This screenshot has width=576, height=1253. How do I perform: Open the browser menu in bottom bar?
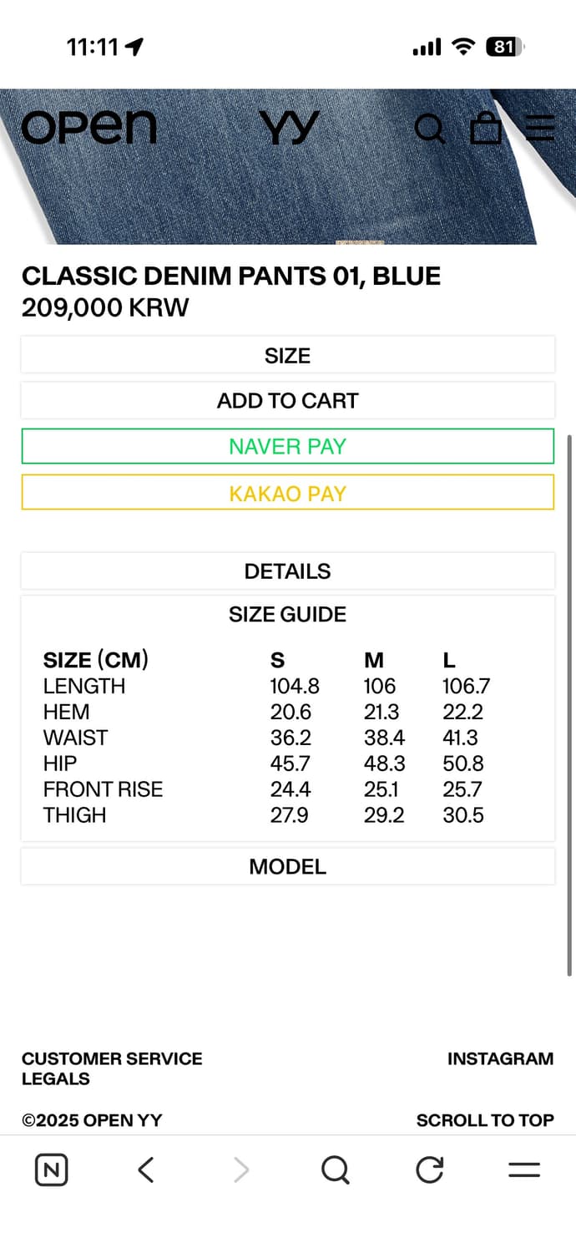(x=524, y=1170)
